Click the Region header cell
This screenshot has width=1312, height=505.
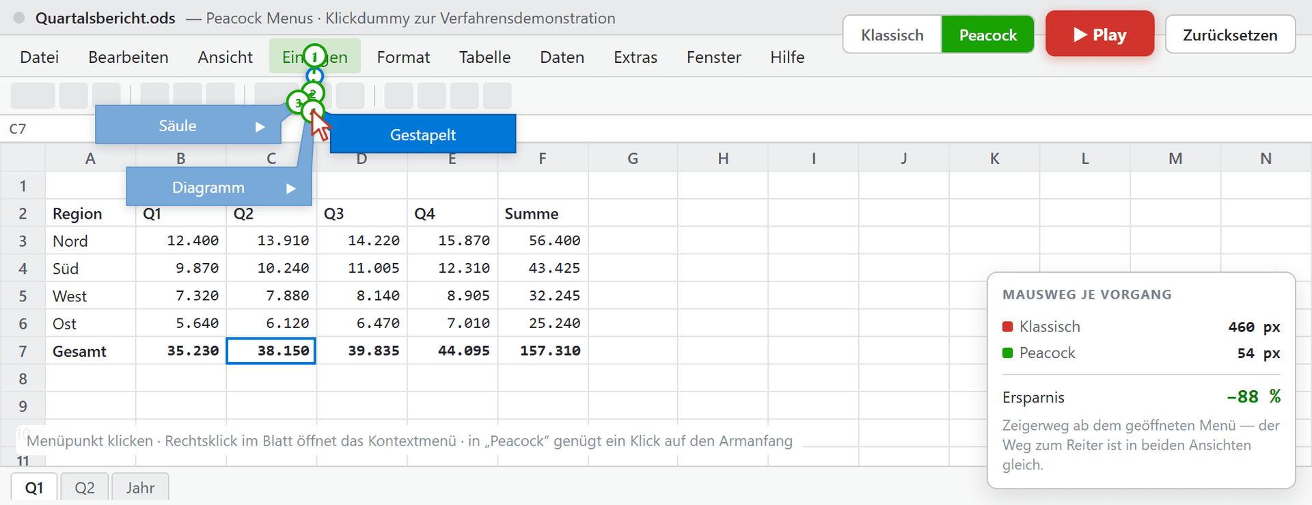pos(90,213)
